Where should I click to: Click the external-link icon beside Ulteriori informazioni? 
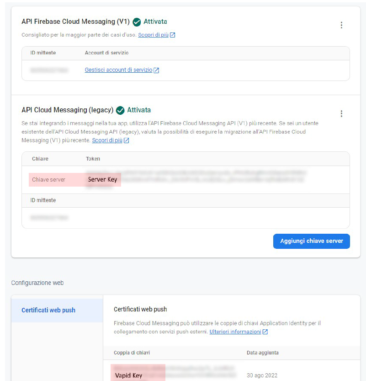coord(265,332)
